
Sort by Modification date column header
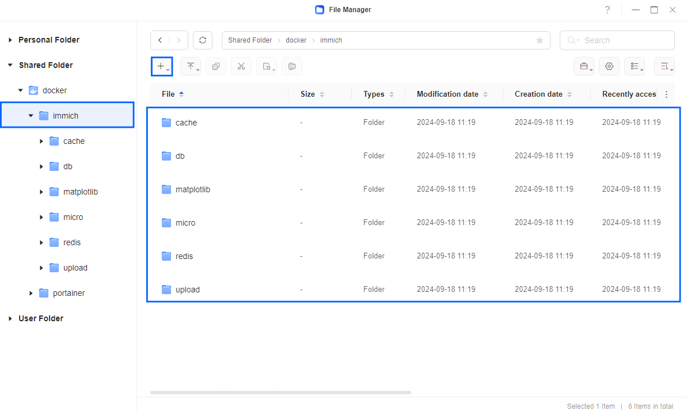(447, 94)
